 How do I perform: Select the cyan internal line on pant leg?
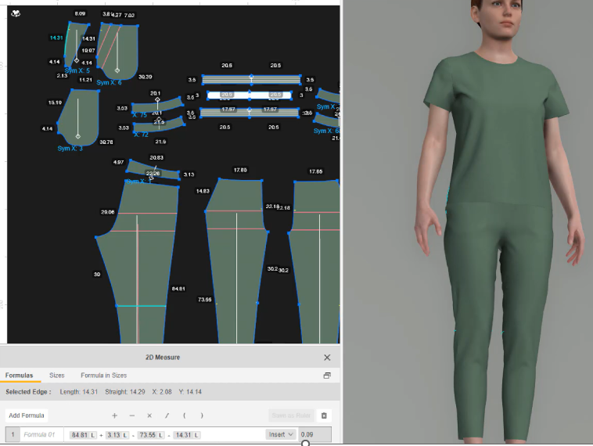point(141,306)
